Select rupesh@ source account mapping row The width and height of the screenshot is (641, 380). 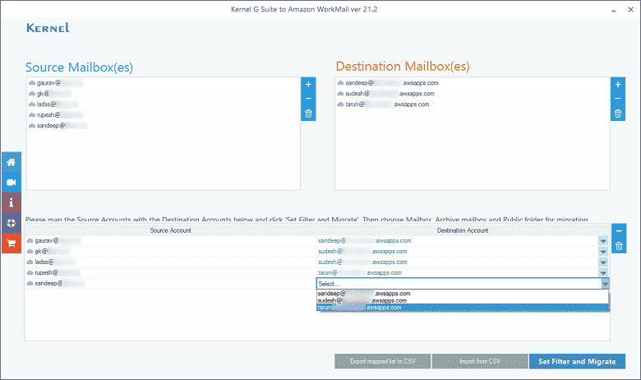click(170, 273)
